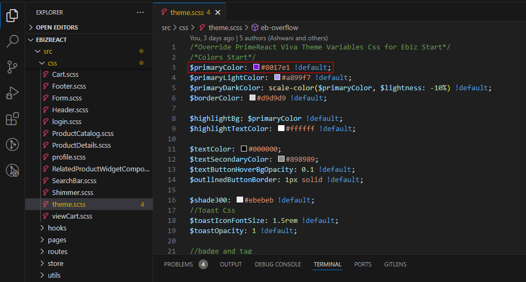Select theme.scss in the explorer
Image resolution: width=526 pixels, height=282 pixels.
[89, 204]
